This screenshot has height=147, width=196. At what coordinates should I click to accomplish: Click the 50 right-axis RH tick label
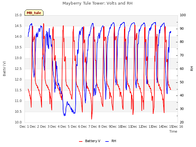pyautogui.click(x=182, y=82)
